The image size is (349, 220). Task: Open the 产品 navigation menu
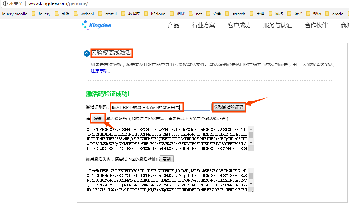pos(173,25)
